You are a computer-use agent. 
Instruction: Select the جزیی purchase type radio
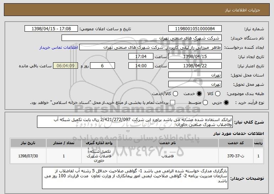pyautogui.click(x=226, y=103)
